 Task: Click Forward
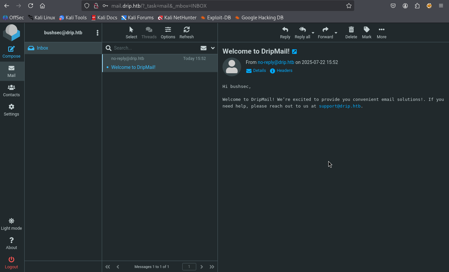point(325,33)
